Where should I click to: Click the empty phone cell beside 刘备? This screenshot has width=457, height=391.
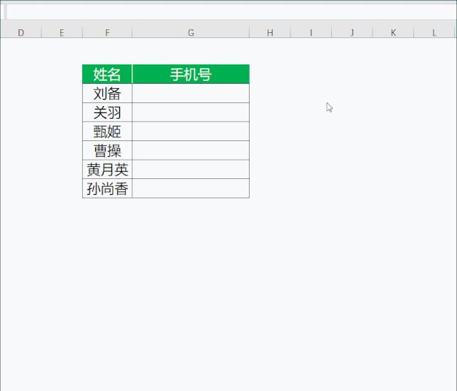pos(191,93)
